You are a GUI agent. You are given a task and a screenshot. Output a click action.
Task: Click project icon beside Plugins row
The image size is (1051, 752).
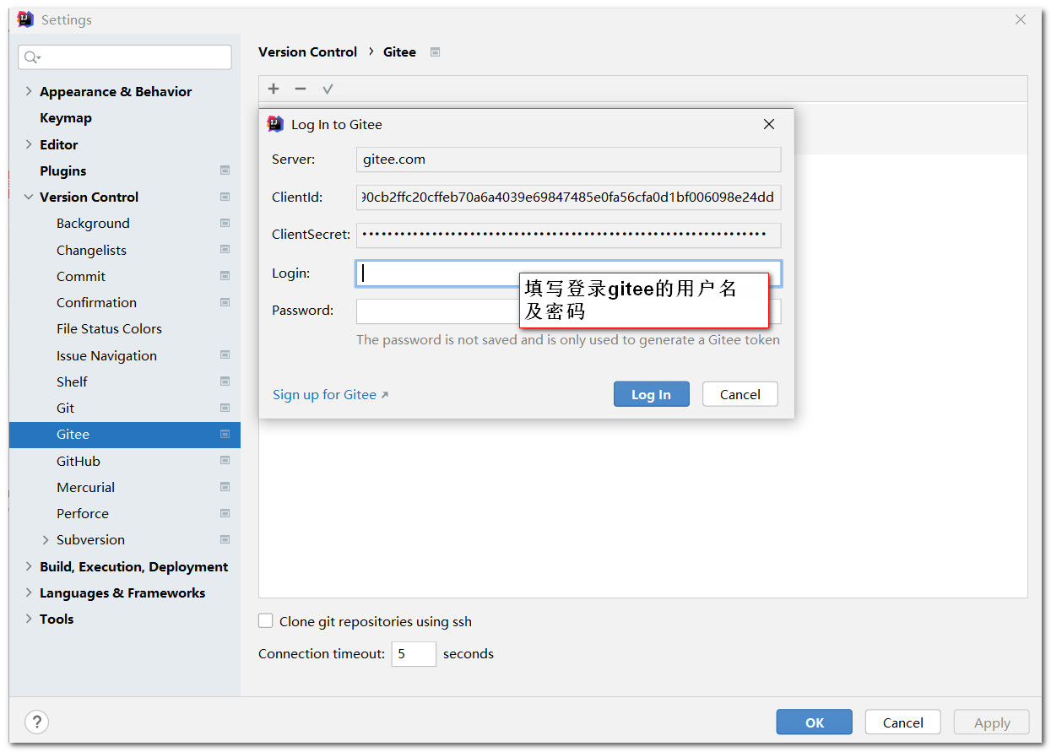[x=225, y=170]
